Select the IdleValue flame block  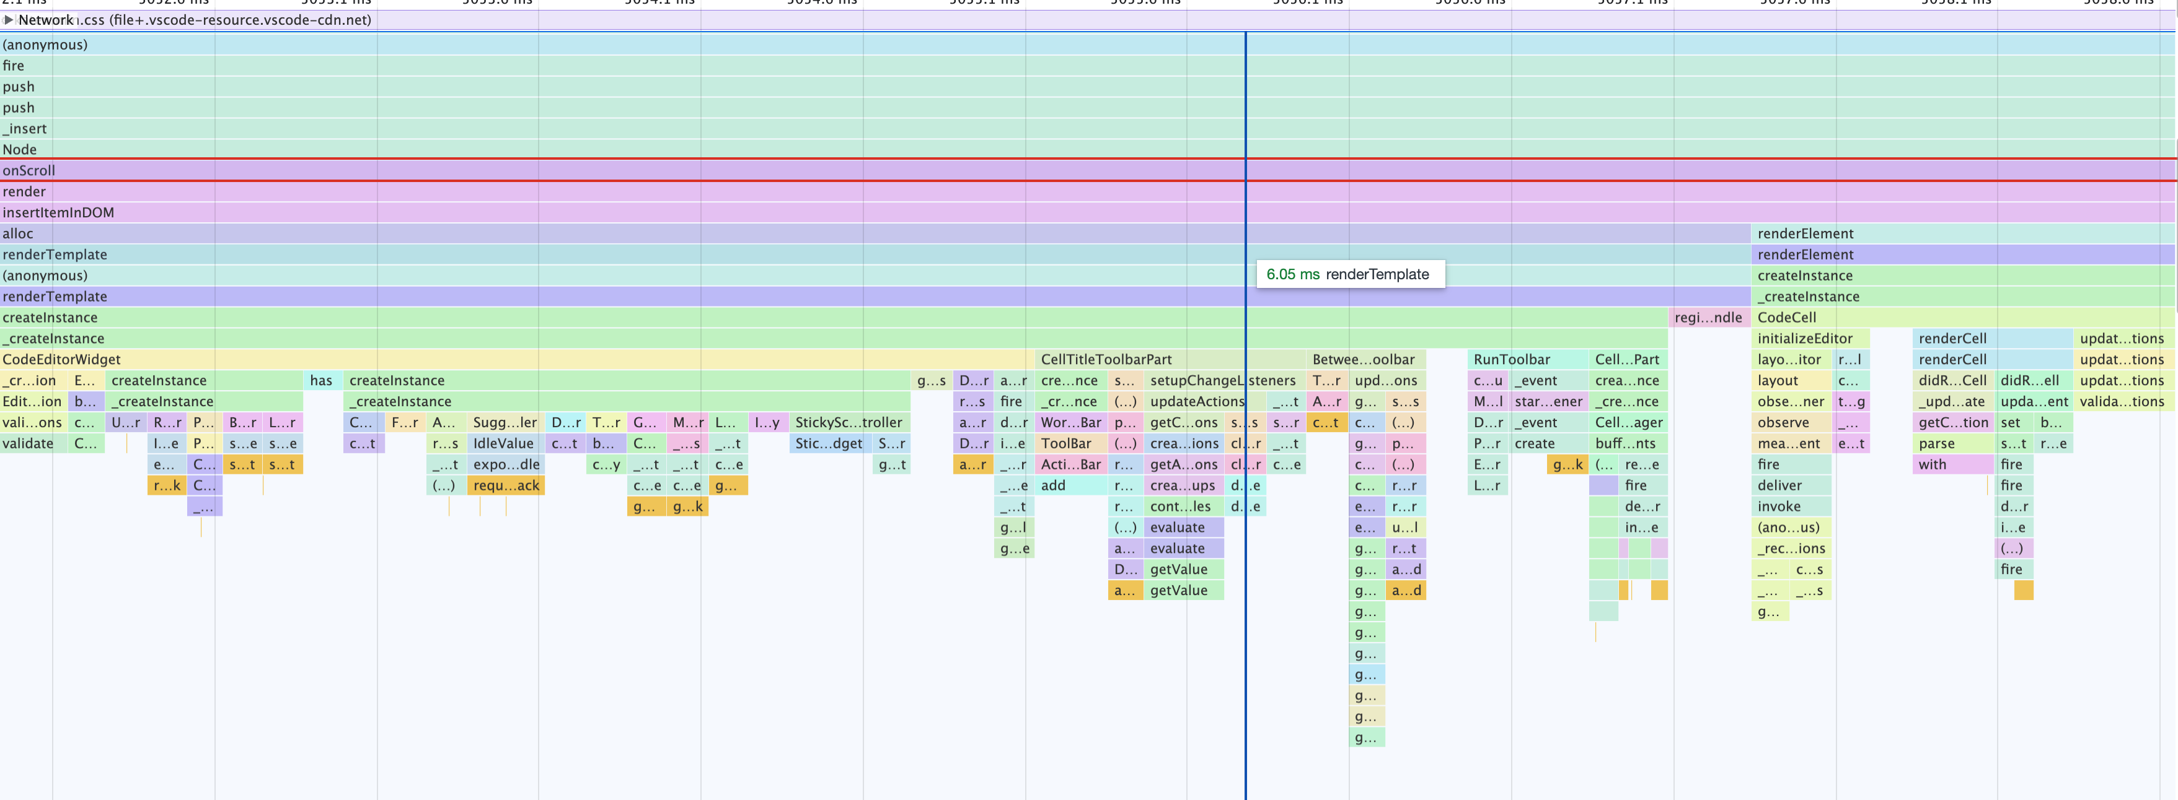(x=505, y=443)
